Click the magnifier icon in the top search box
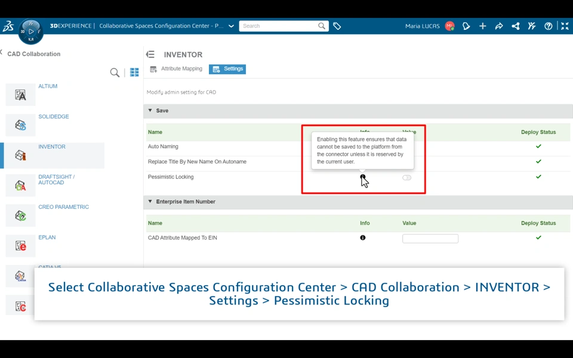Viewport: 573px width, 358px height. [322, 26]
